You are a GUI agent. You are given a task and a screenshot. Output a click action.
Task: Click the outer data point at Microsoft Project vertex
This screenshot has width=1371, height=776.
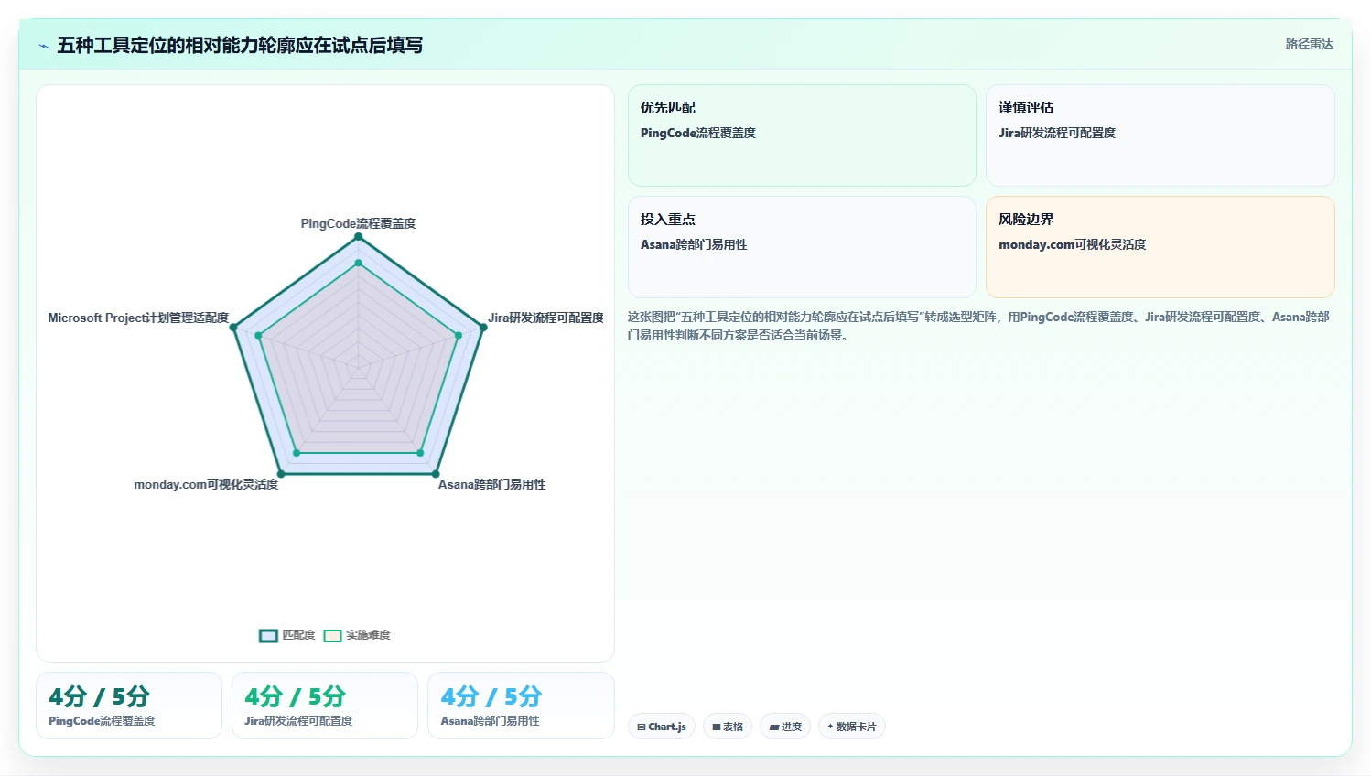click(x=233, y=327)
